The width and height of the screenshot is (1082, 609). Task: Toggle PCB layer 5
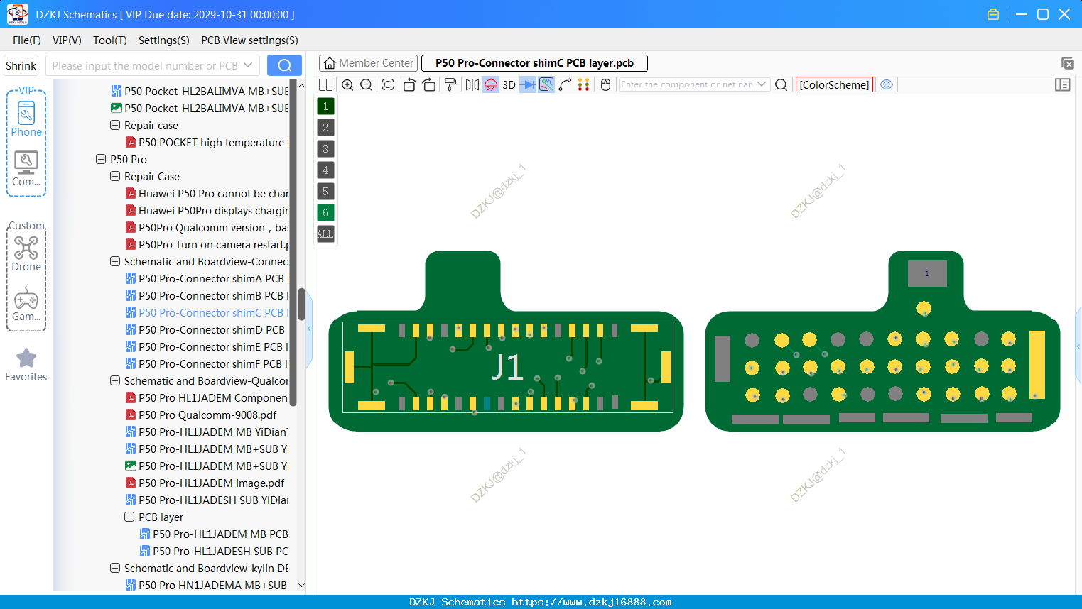coord(325,192)
